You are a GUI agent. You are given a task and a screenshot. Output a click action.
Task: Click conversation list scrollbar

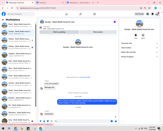coord(36,65)
